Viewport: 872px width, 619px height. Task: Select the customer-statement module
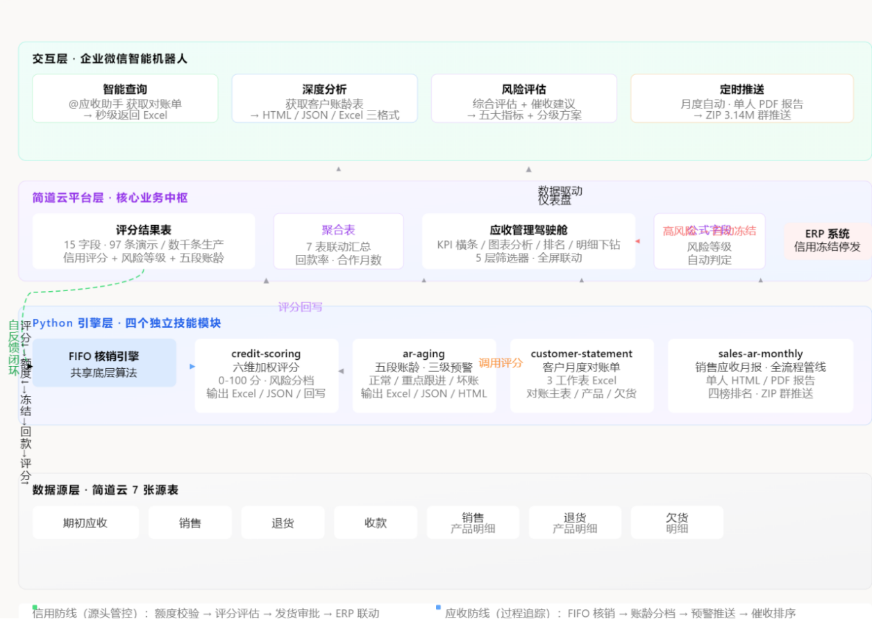click(582, 376)
